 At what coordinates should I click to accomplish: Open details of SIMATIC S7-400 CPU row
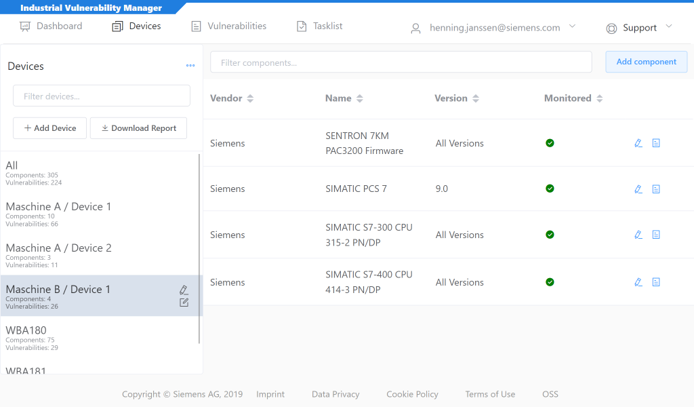(656, 282)
